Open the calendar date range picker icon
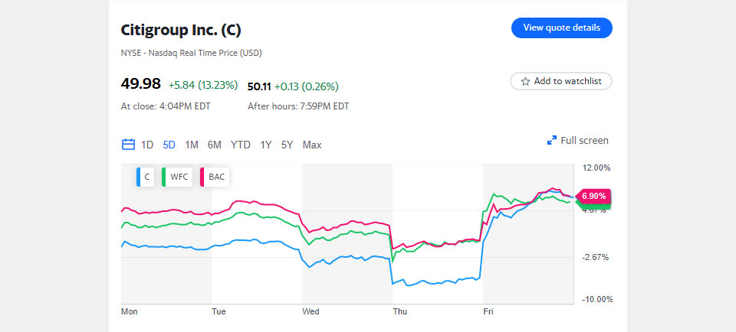The height and width of the screenshot is (332, 736). [x=128, y=145]
